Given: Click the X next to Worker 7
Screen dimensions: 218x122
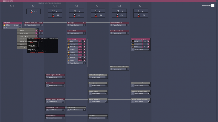Looking at the screenshot, I should point(84,55).
